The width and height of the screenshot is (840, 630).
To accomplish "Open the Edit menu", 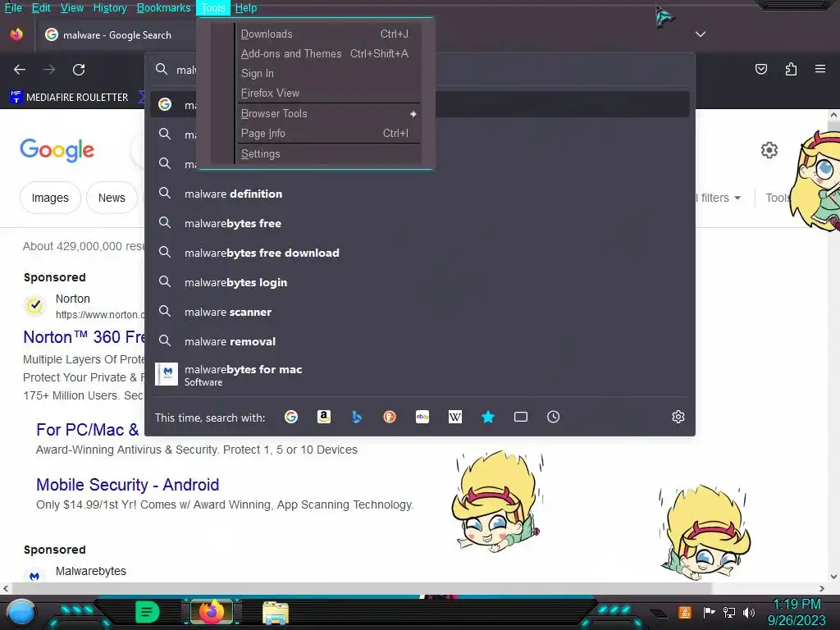I will pos(41,8).
